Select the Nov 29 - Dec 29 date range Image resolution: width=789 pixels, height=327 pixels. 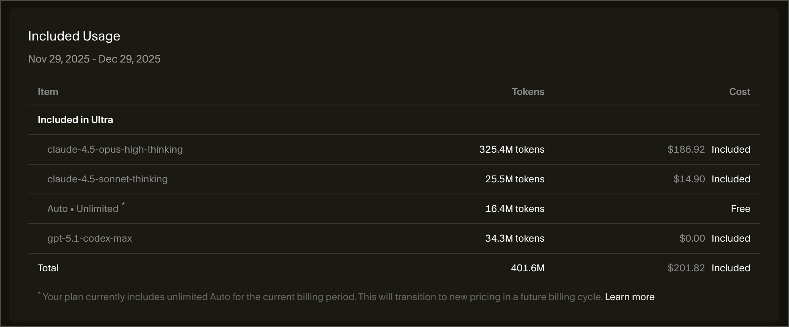(94, 59)
